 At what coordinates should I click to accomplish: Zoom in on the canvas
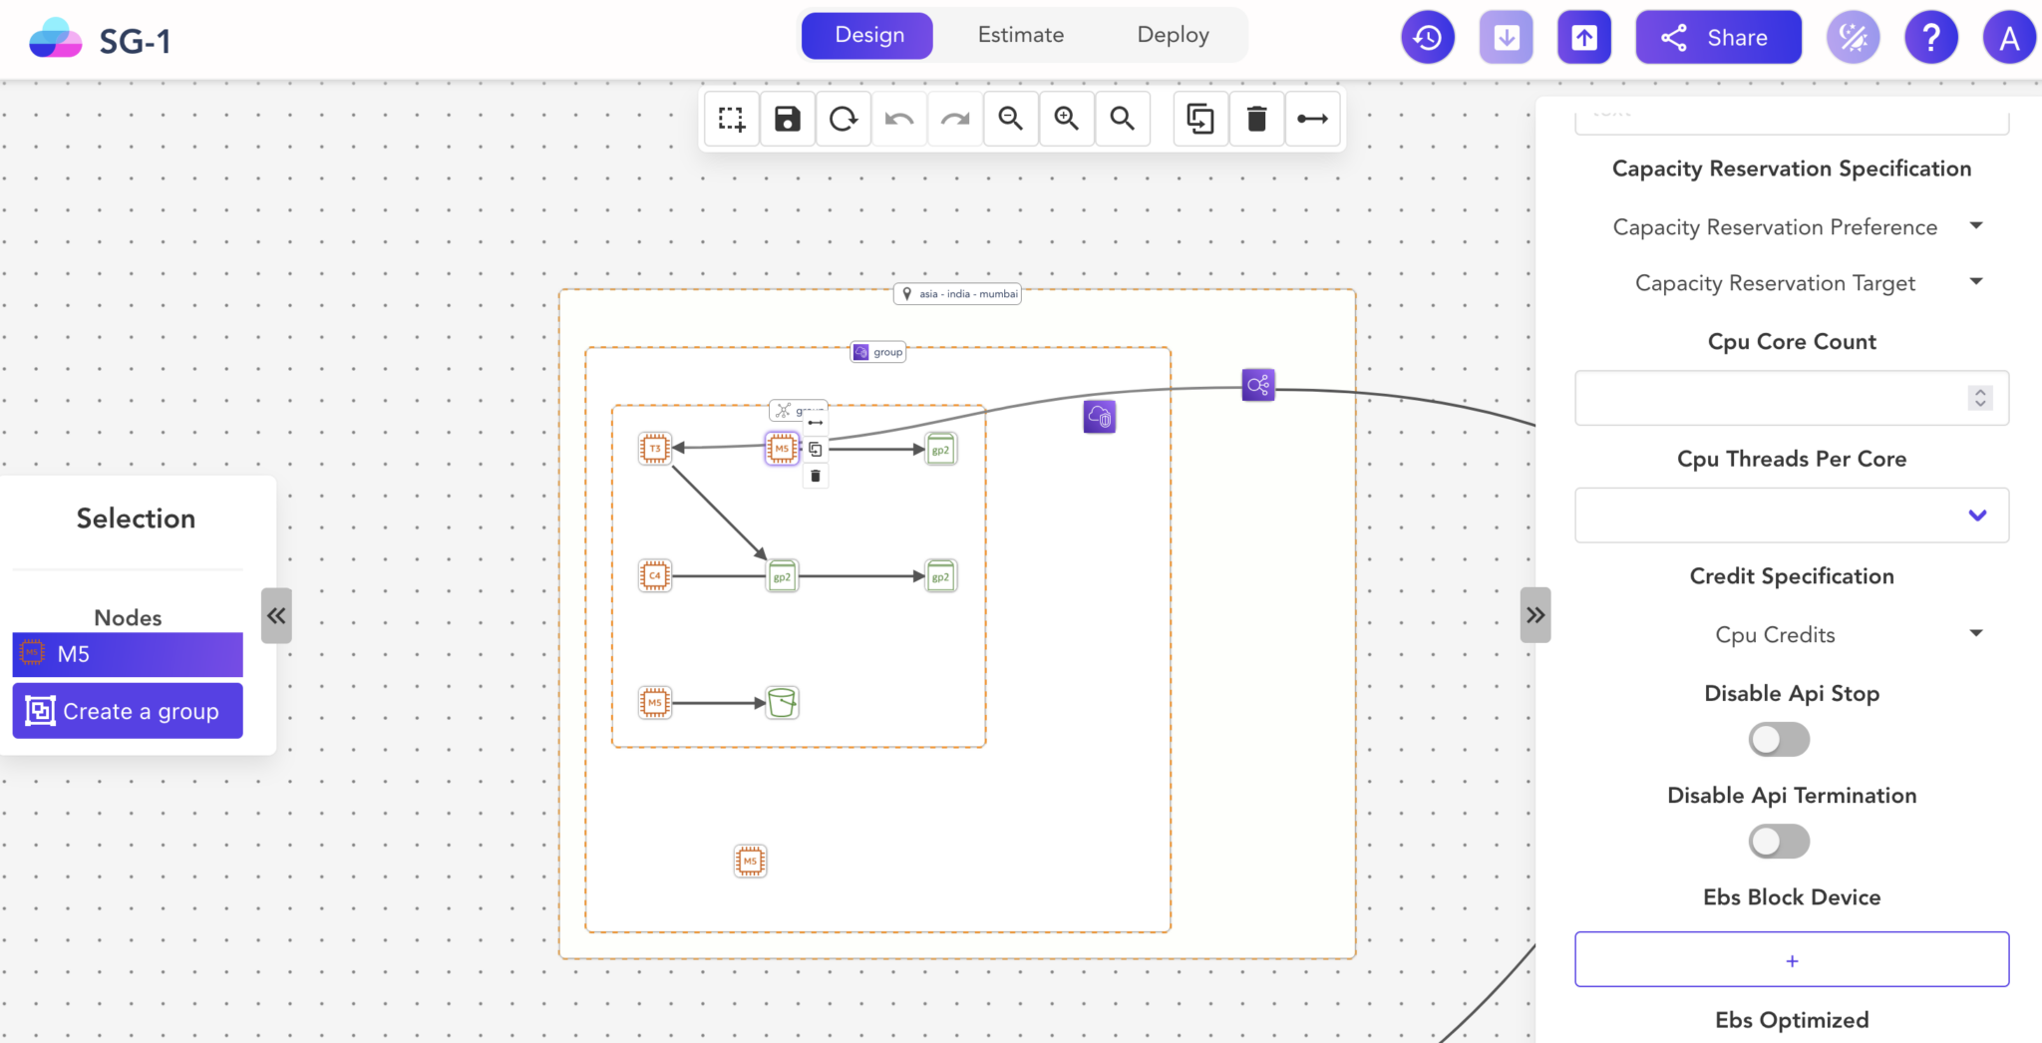(1067, 119)
